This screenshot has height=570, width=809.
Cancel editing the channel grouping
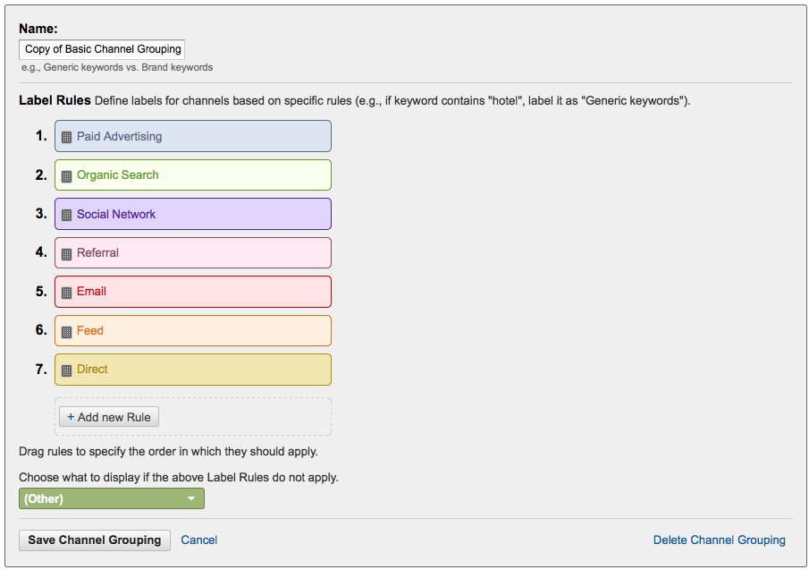[199, 540]
